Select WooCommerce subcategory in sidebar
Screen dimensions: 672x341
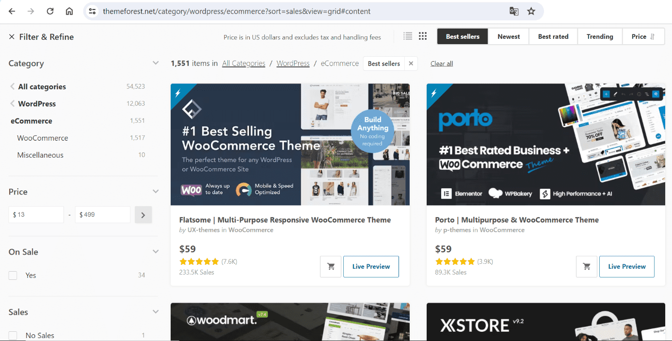(x=43, y=138)
